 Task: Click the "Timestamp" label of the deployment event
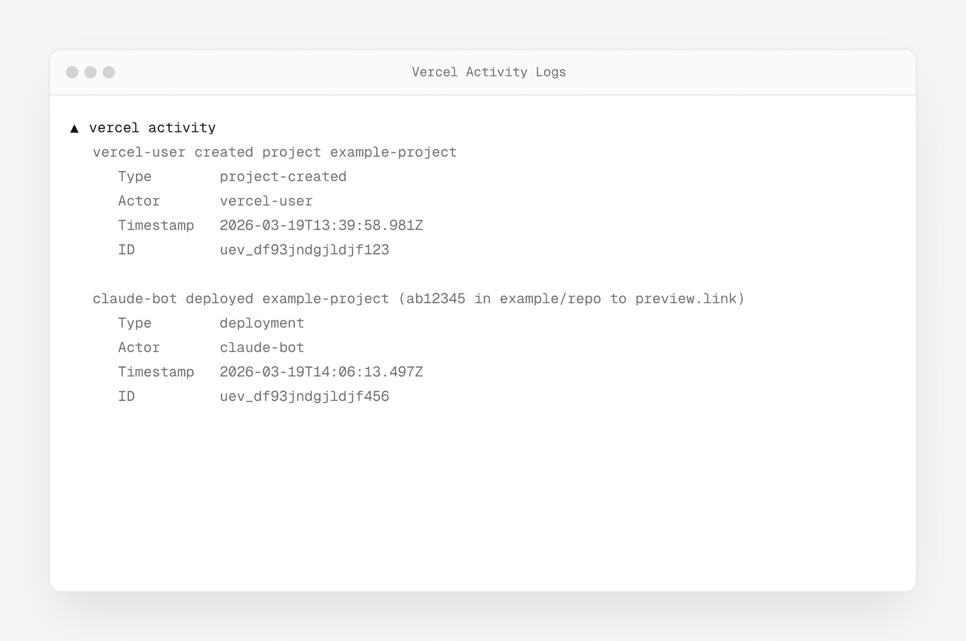click(156, 372)
